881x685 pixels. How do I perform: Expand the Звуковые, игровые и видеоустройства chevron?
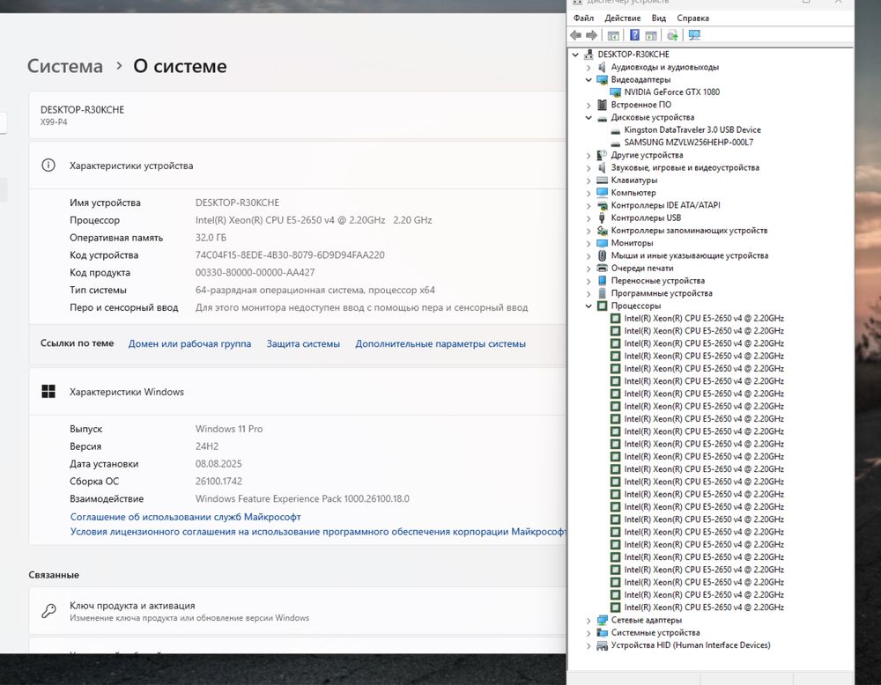click(x=589, y=168)
